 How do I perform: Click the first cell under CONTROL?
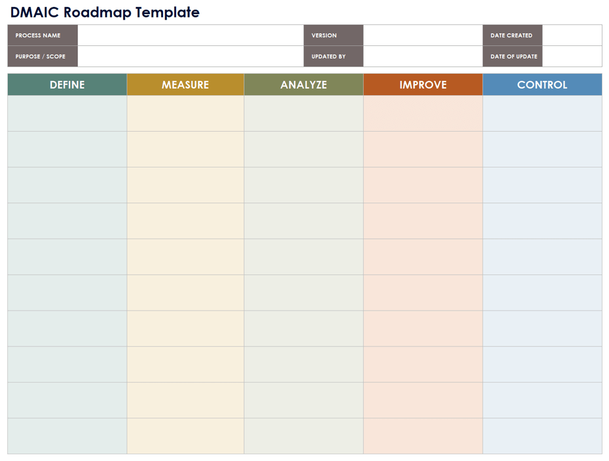pos(542,114)
